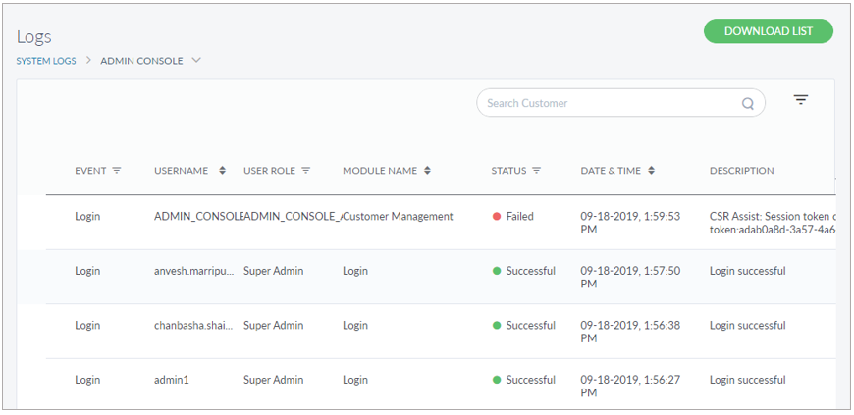Click the search magnifier icon

[x=748, y=103]
